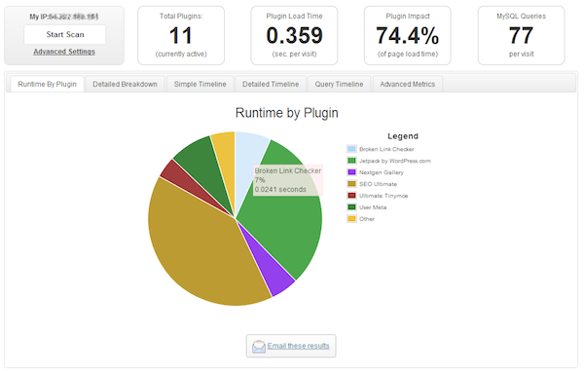The width and height of the screenshot is (584, 371).
Task: Click the red Ultimate Tinymce pie slice
Action: click(x=179, y=178)
